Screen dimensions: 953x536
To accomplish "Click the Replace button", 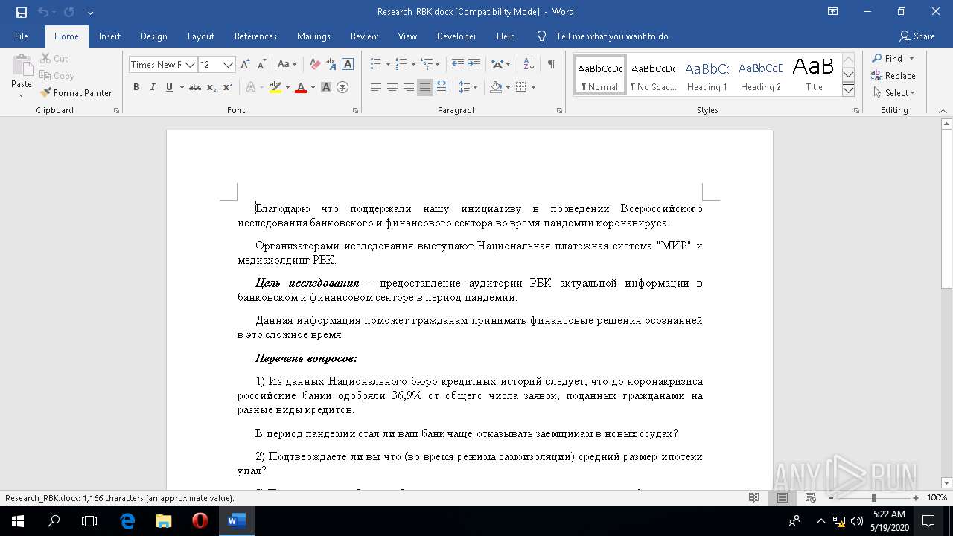I will [893, 75].
